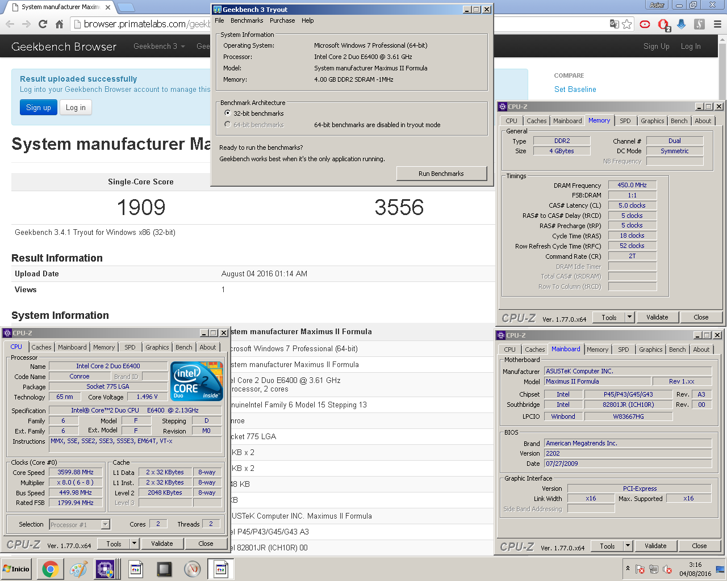The image size is (727, 581).
Task: Click the muted volume tray icon
Action: pyautogui.click(x=667, y=569)
